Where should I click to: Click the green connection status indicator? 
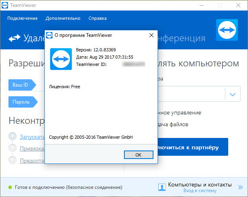tap(10, 187)
